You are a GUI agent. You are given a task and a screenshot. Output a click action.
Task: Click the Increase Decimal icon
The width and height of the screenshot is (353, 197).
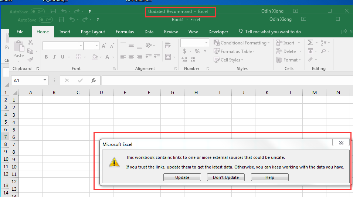184,59
